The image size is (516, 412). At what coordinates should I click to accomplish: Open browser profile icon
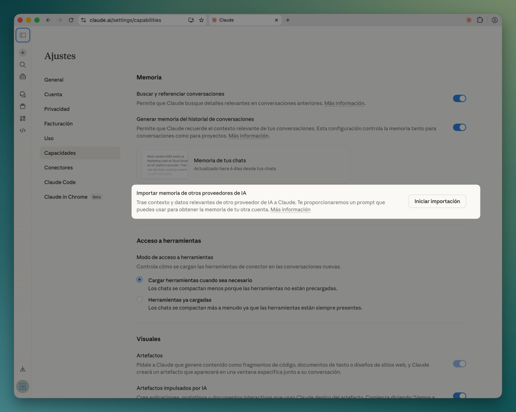(494, 20)
